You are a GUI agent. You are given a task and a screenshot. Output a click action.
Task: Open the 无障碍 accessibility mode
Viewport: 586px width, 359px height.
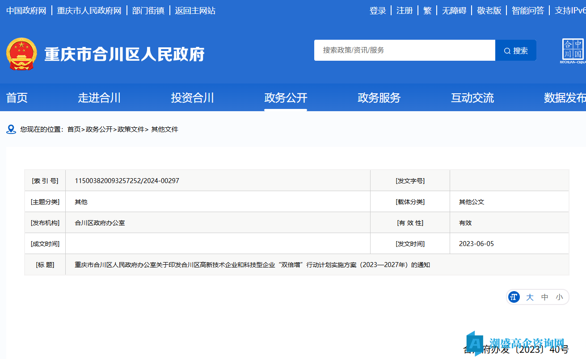click(x=454, y=11)
